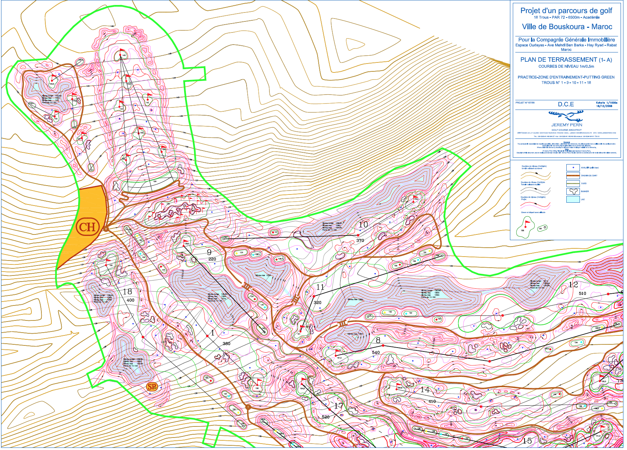Screen dimensions: 627x450
Task: Click the Oued green line legend box
Action: tap(573, 183)
